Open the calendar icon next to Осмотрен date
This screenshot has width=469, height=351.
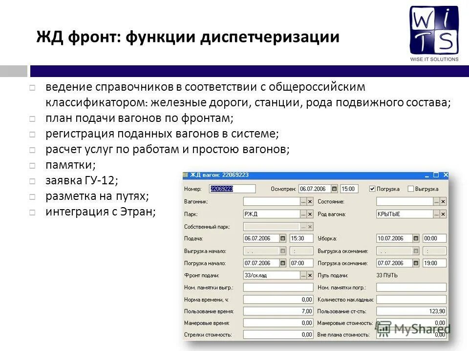click(335, 189)
